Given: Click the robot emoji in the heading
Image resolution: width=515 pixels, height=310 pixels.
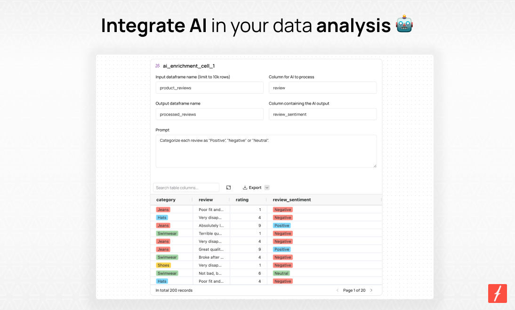Looking at the screenshot, I should pos(404,24).
